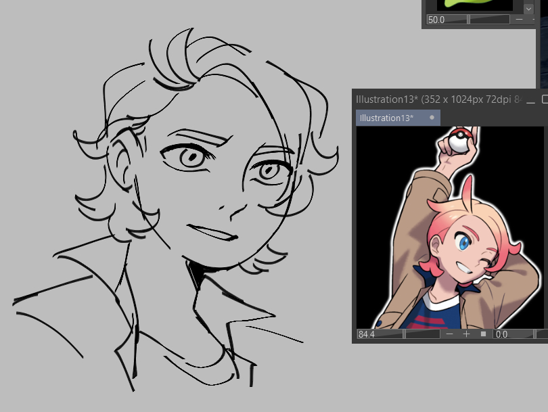
Task: Click the Pokeball in the reference image
Action: (459, 140)
